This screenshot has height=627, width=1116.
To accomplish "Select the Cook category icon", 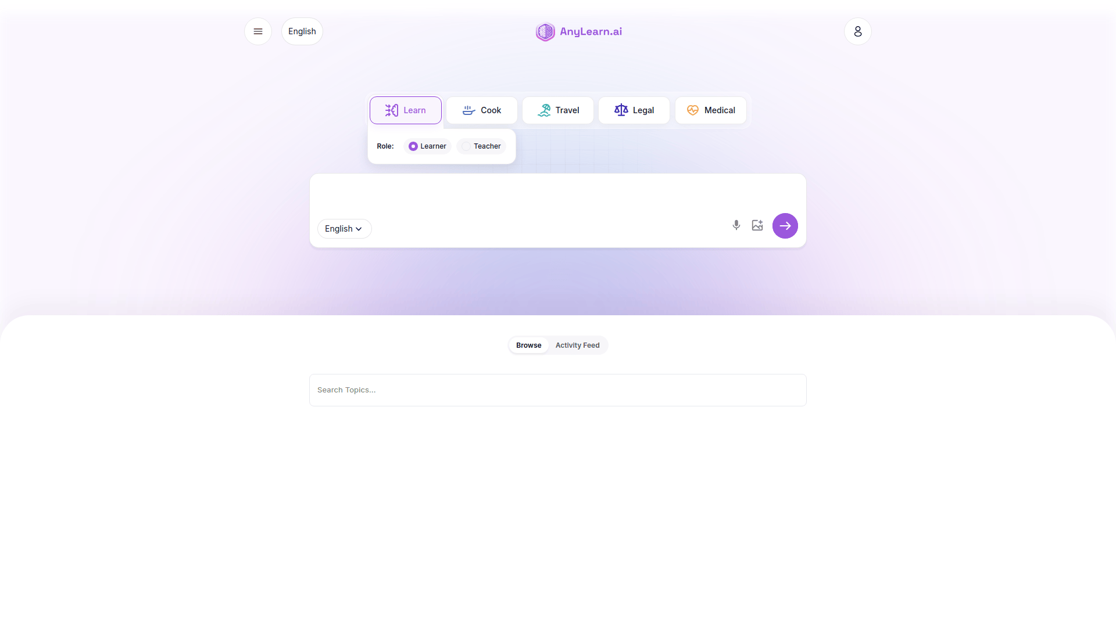I will (x=468, y=110).
